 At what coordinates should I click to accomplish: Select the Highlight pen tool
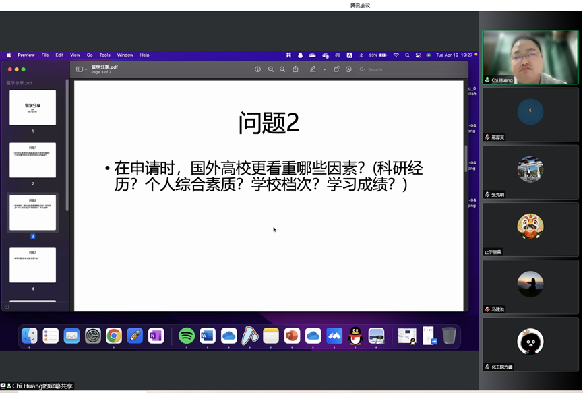(313, 69)
